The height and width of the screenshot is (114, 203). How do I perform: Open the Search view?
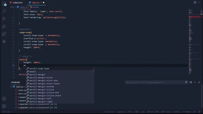coord(4,11)
